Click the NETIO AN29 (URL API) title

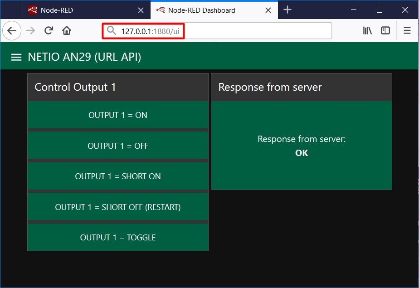click(84, 57)
